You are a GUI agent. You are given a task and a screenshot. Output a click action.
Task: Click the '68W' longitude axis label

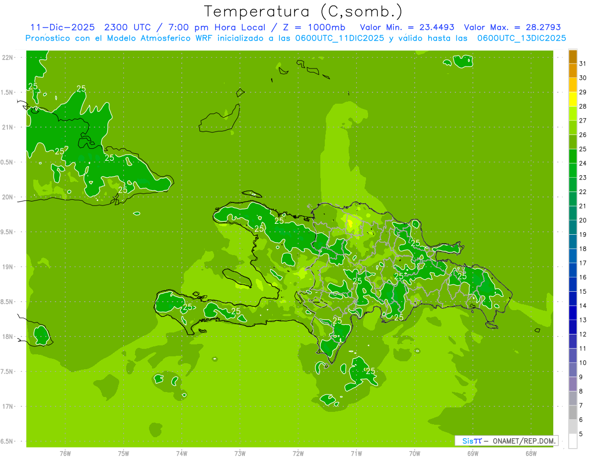531,453
